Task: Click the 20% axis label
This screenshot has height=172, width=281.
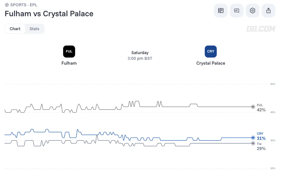Action: click(273, 168)
